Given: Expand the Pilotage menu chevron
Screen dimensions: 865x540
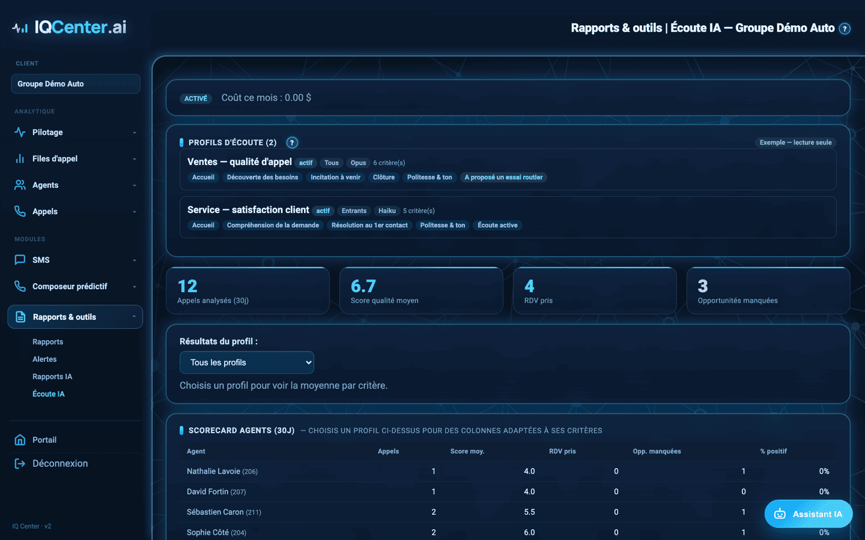Looking at the screenshot, I should click(135, 133).
